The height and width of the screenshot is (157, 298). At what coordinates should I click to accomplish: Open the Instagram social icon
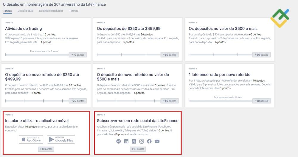point(142,141)
